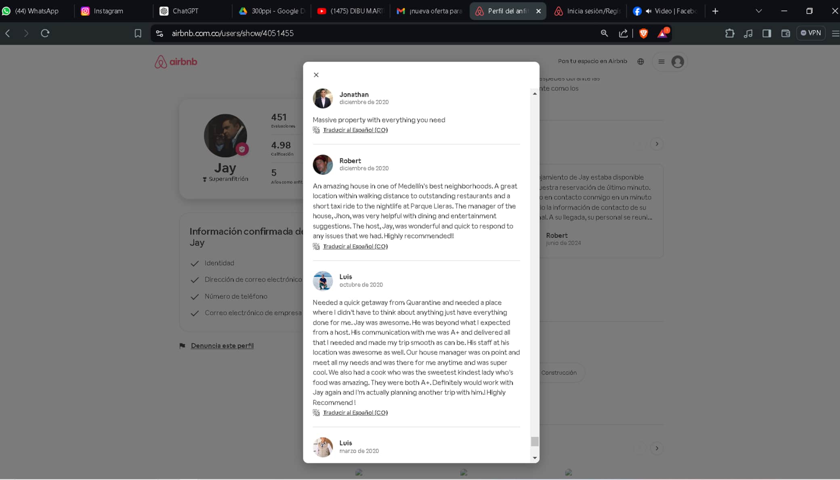This screenshot has height=480, width=840.
Task: Click the reviews modal scrollbar thumb
Action: (x=535, y=441)
